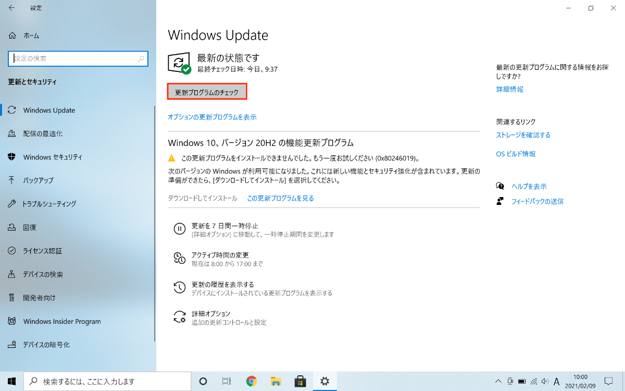
Task: Click the taskbar search box
Action: (108, 381)
